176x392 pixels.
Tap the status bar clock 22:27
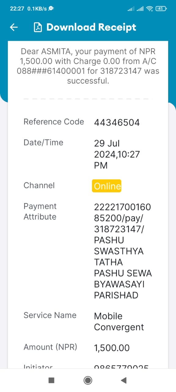(x=17, y=9)
